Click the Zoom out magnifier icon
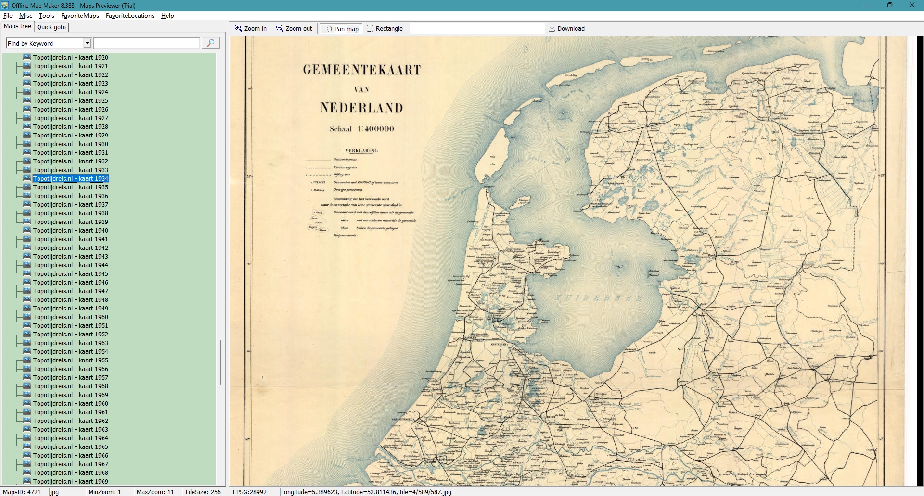The width and height of the screenshot is (924, 496). pyautogui.click(x=280, y=28)
